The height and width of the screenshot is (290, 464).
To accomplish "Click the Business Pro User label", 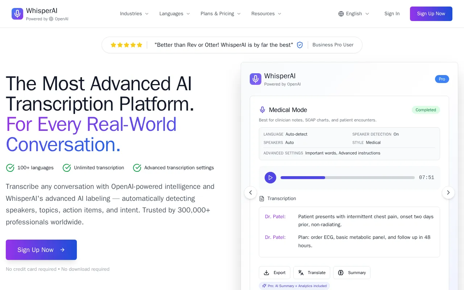I will click(x=333, y=45).
